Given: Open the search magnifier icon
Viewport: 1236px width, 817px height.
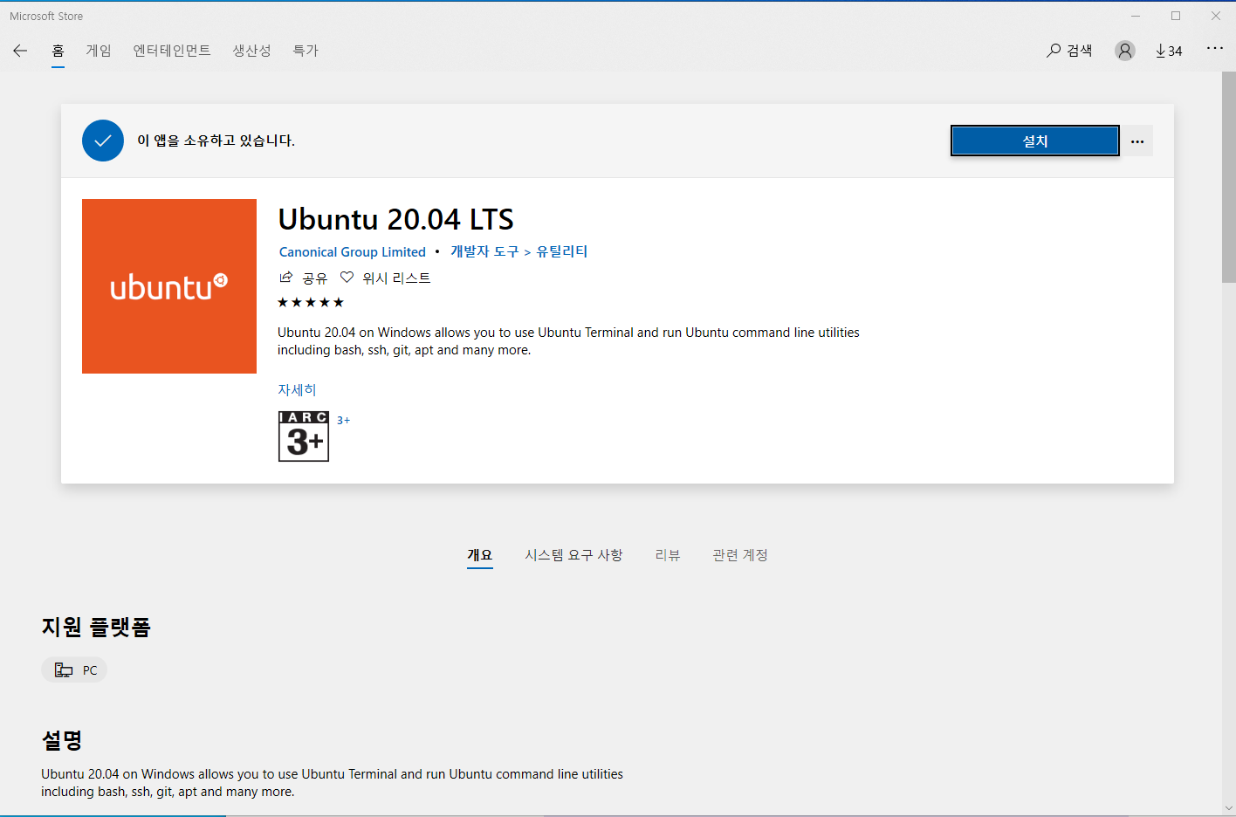Looking at the screenshot, I should [x=1054, y=51].
